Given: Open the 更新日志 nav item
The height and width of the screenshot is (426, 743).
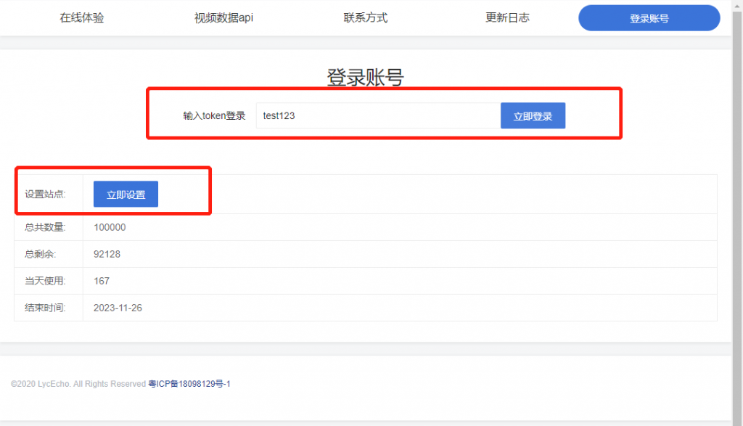Looking at the screenshot, I should (507, 18).
